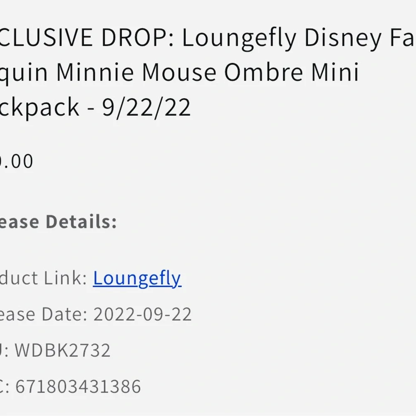This screenshot has height=416, width=416.
Task: Click the word DROP in the title
Action: [x=134, y=38]
